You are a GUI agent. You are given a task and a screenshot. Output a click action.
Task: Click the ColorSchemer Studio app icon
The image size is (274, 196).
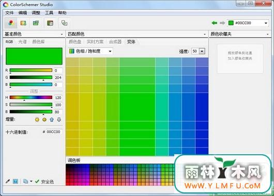6,5
